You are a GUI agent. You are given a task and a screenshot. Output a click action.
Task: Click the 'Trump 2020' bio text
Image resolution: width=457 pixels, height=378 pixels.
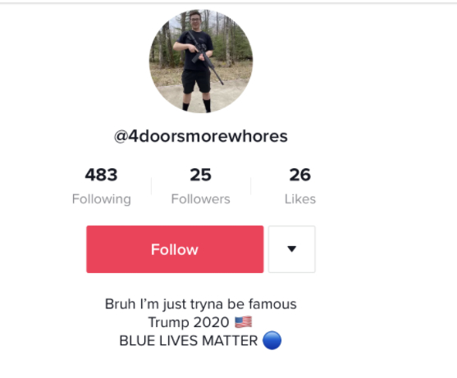(x=189, y=322)
